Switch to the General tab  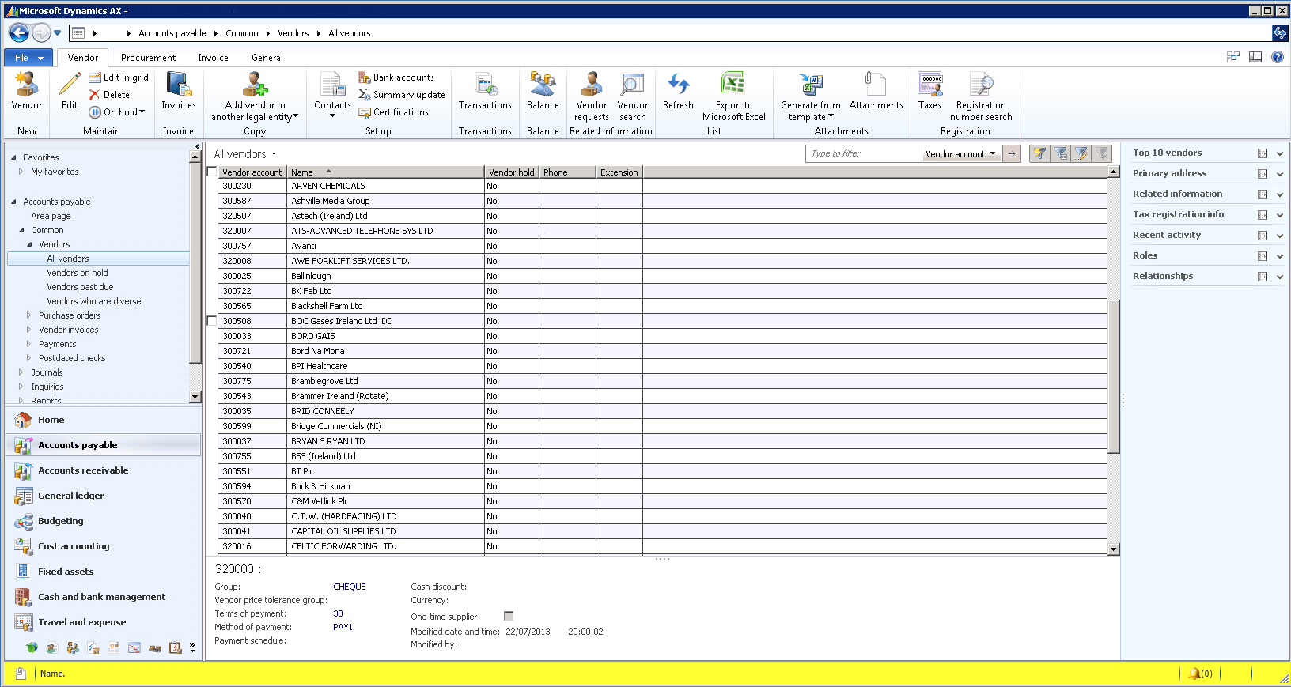pos(267,58)
